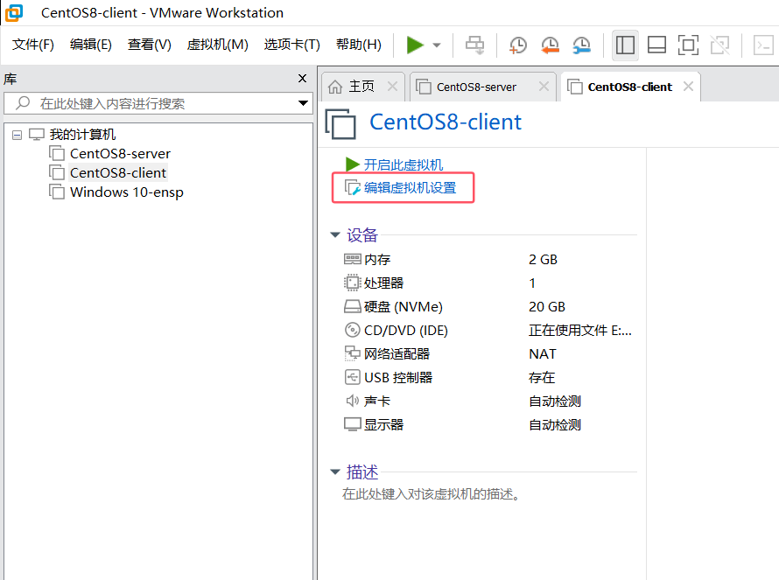Image resolution: width=779 pixels, height=580 pixels.
Task: Open the 文件(F) menu
Action: pyautogui.click(x=32, y=45)
